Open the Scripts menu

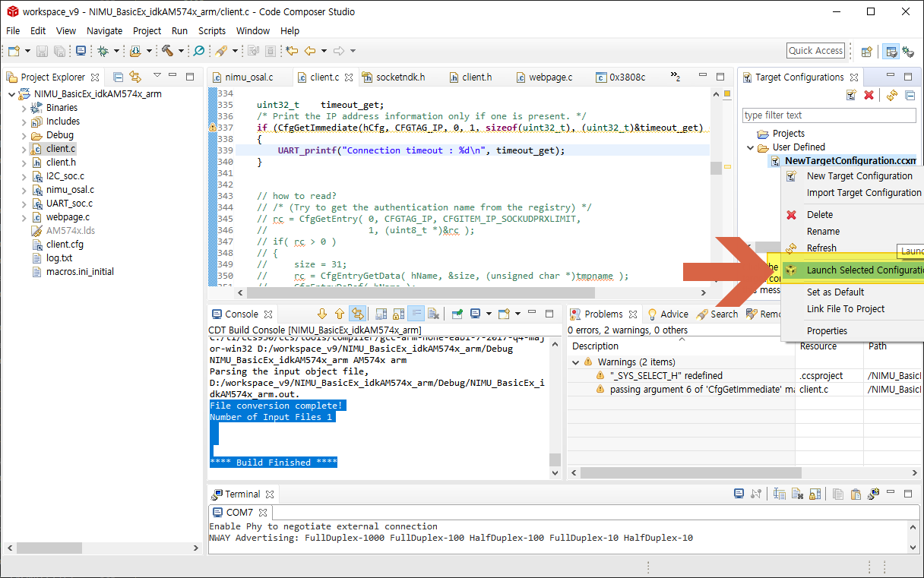[x=212, y=30]
